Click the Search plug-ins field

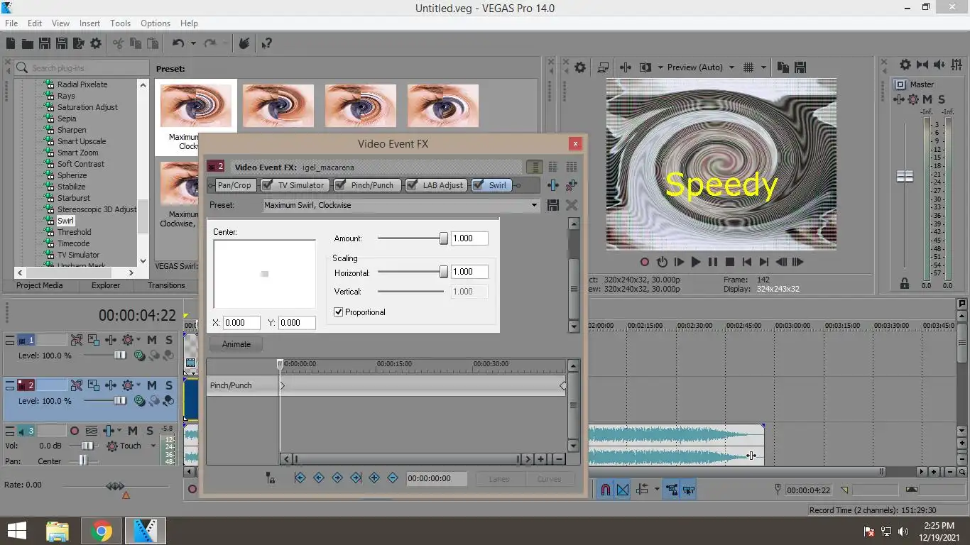click(x=82, y=68)
